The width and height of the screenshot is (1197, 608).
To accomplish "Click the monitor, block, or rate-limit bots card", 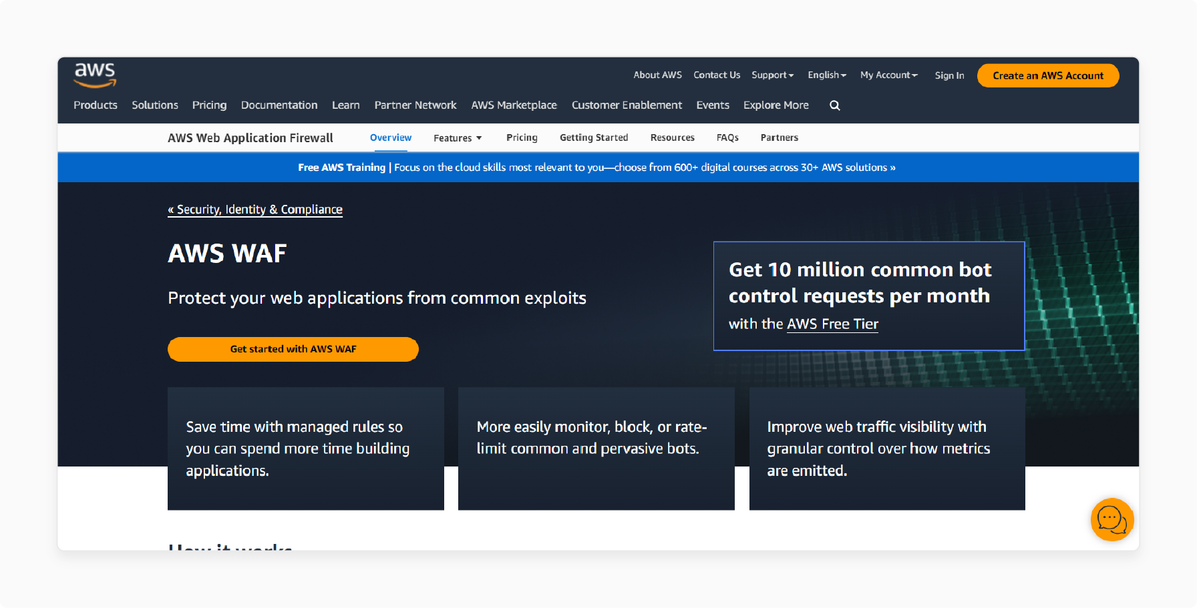I will tap(596, 448).
